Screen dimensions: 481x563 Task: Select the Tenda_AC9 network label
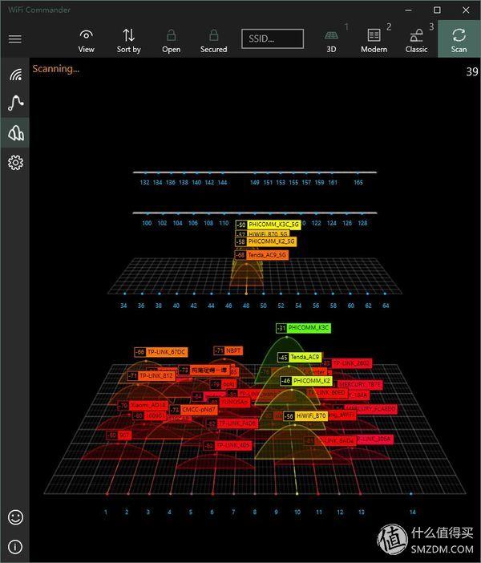click(300, 357)
